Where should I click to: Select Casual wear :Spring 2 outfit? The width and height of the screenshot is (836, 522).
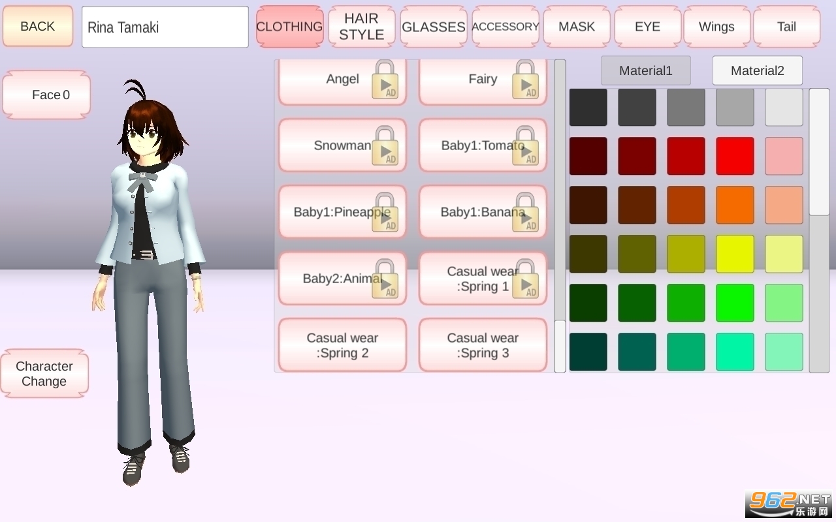click(342, 345)
